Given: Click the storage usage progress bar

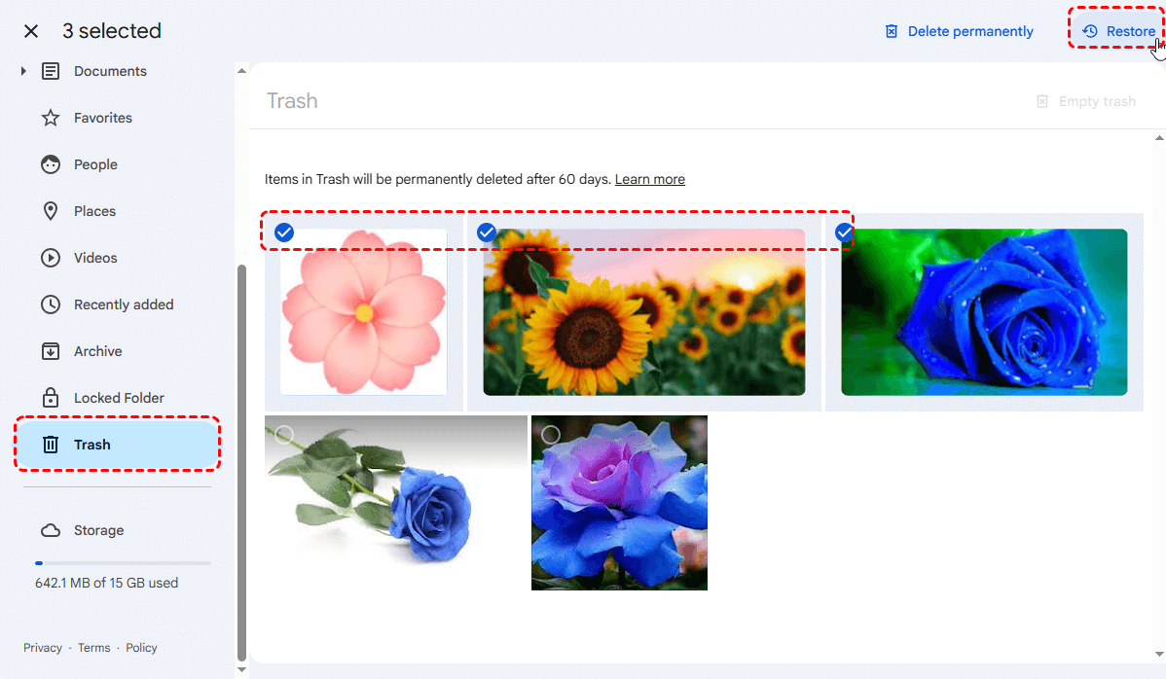Looking at the screenshot, I should coord(123,563).
